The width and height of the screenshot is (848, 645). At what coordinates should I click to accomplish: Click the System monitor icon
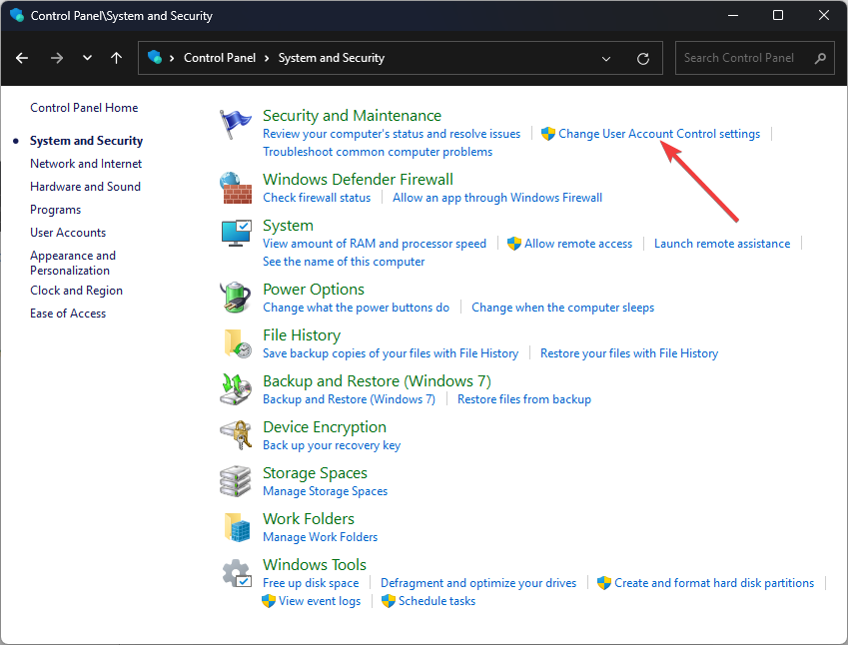(235, 235)
